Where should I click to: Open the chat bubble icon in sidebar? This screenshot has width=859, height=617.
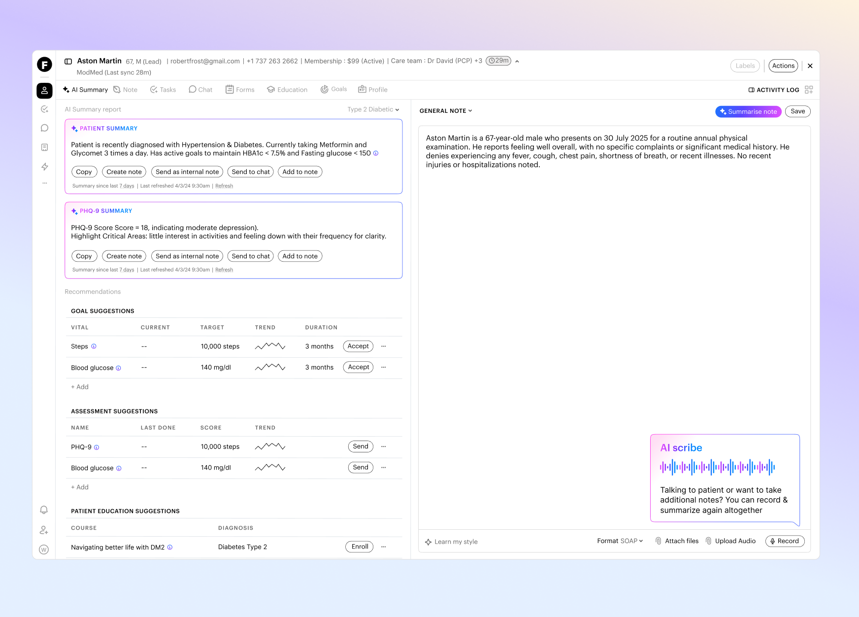(45, 128)
